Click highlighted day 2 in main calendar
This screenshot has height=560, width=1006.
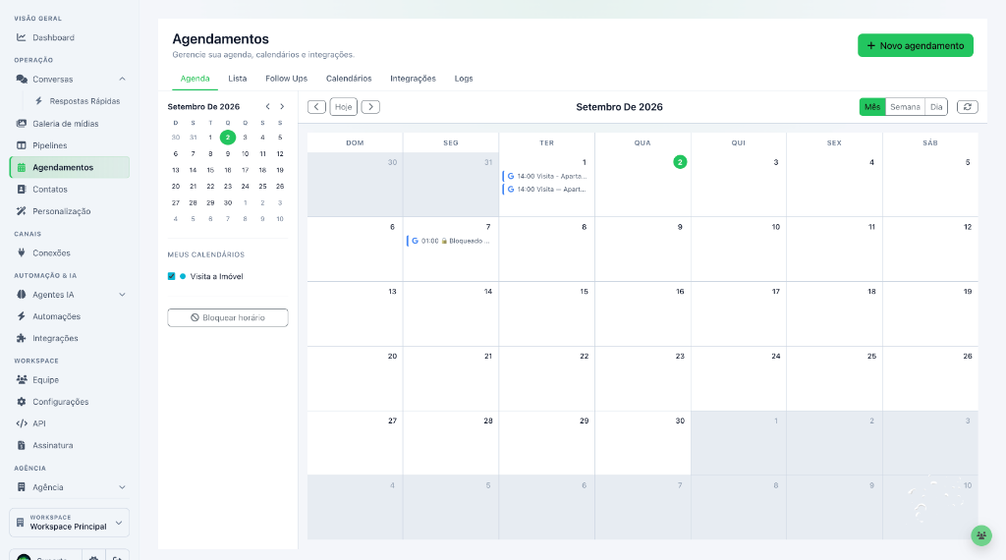(x=680, y=162)
